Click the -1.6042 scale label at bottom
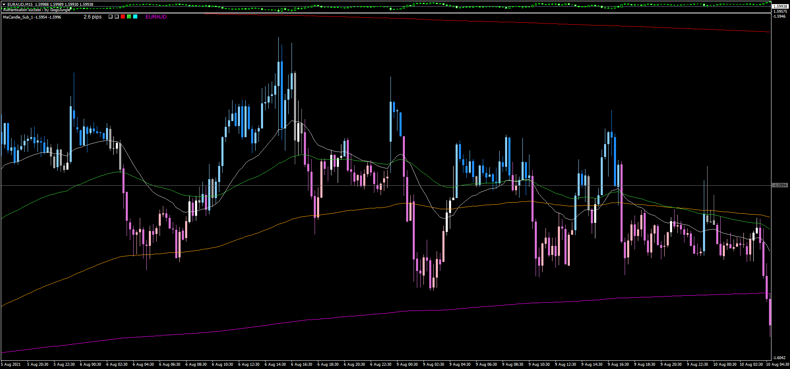The height and width of the screenshot is (369, 790). tap(780, 358)
